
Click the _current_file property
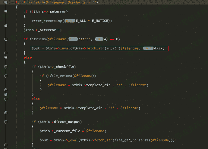[x=67, y=131]
